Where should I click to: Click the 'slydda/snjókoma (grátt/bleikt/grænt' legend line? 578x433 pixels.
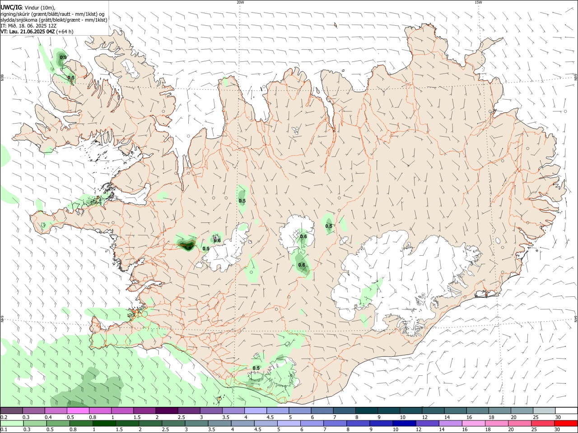[54, 20]
